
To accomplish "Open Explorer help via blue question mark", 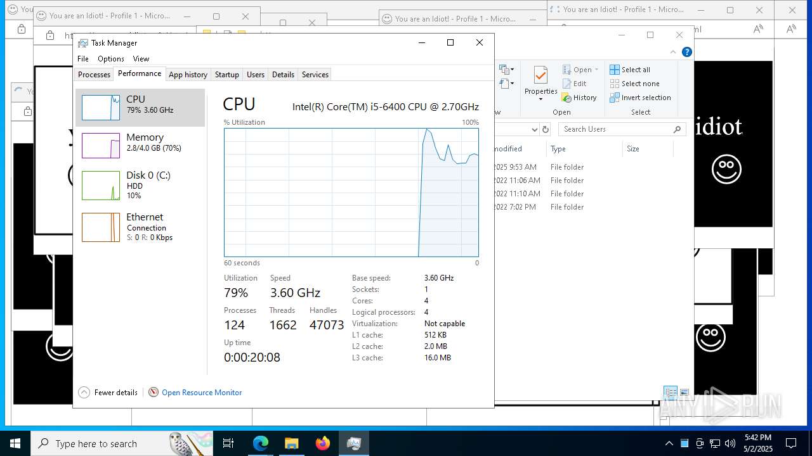I will pos(687,52).
